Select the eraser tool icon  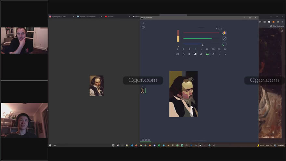[201, 54]
